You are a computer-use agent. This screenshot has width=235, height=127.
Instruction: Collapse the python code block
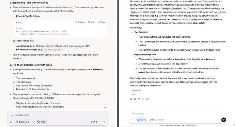[x=80, y=22]
